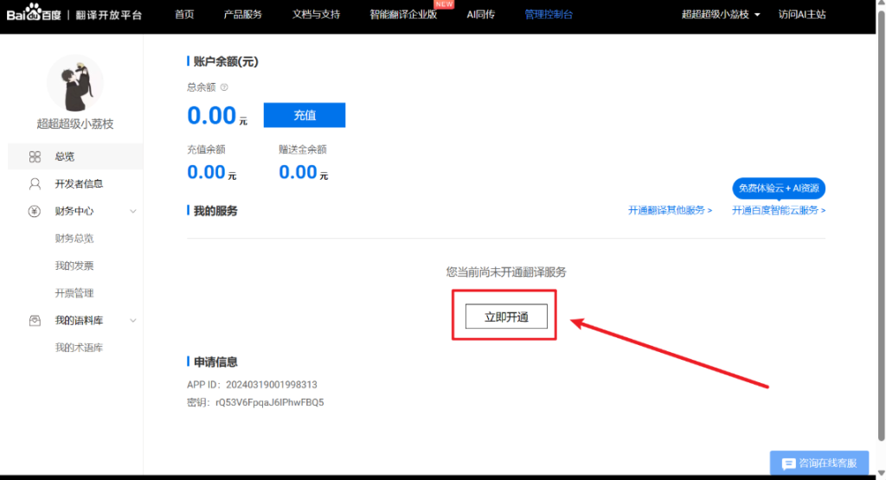Click the chat bubble icon in 咨询在线客服
886x480 pixels.
pyautogui.click(x=789, y=464)
